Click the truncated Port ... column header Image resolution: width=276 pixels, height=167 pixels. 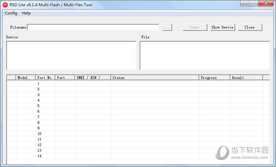65,78
